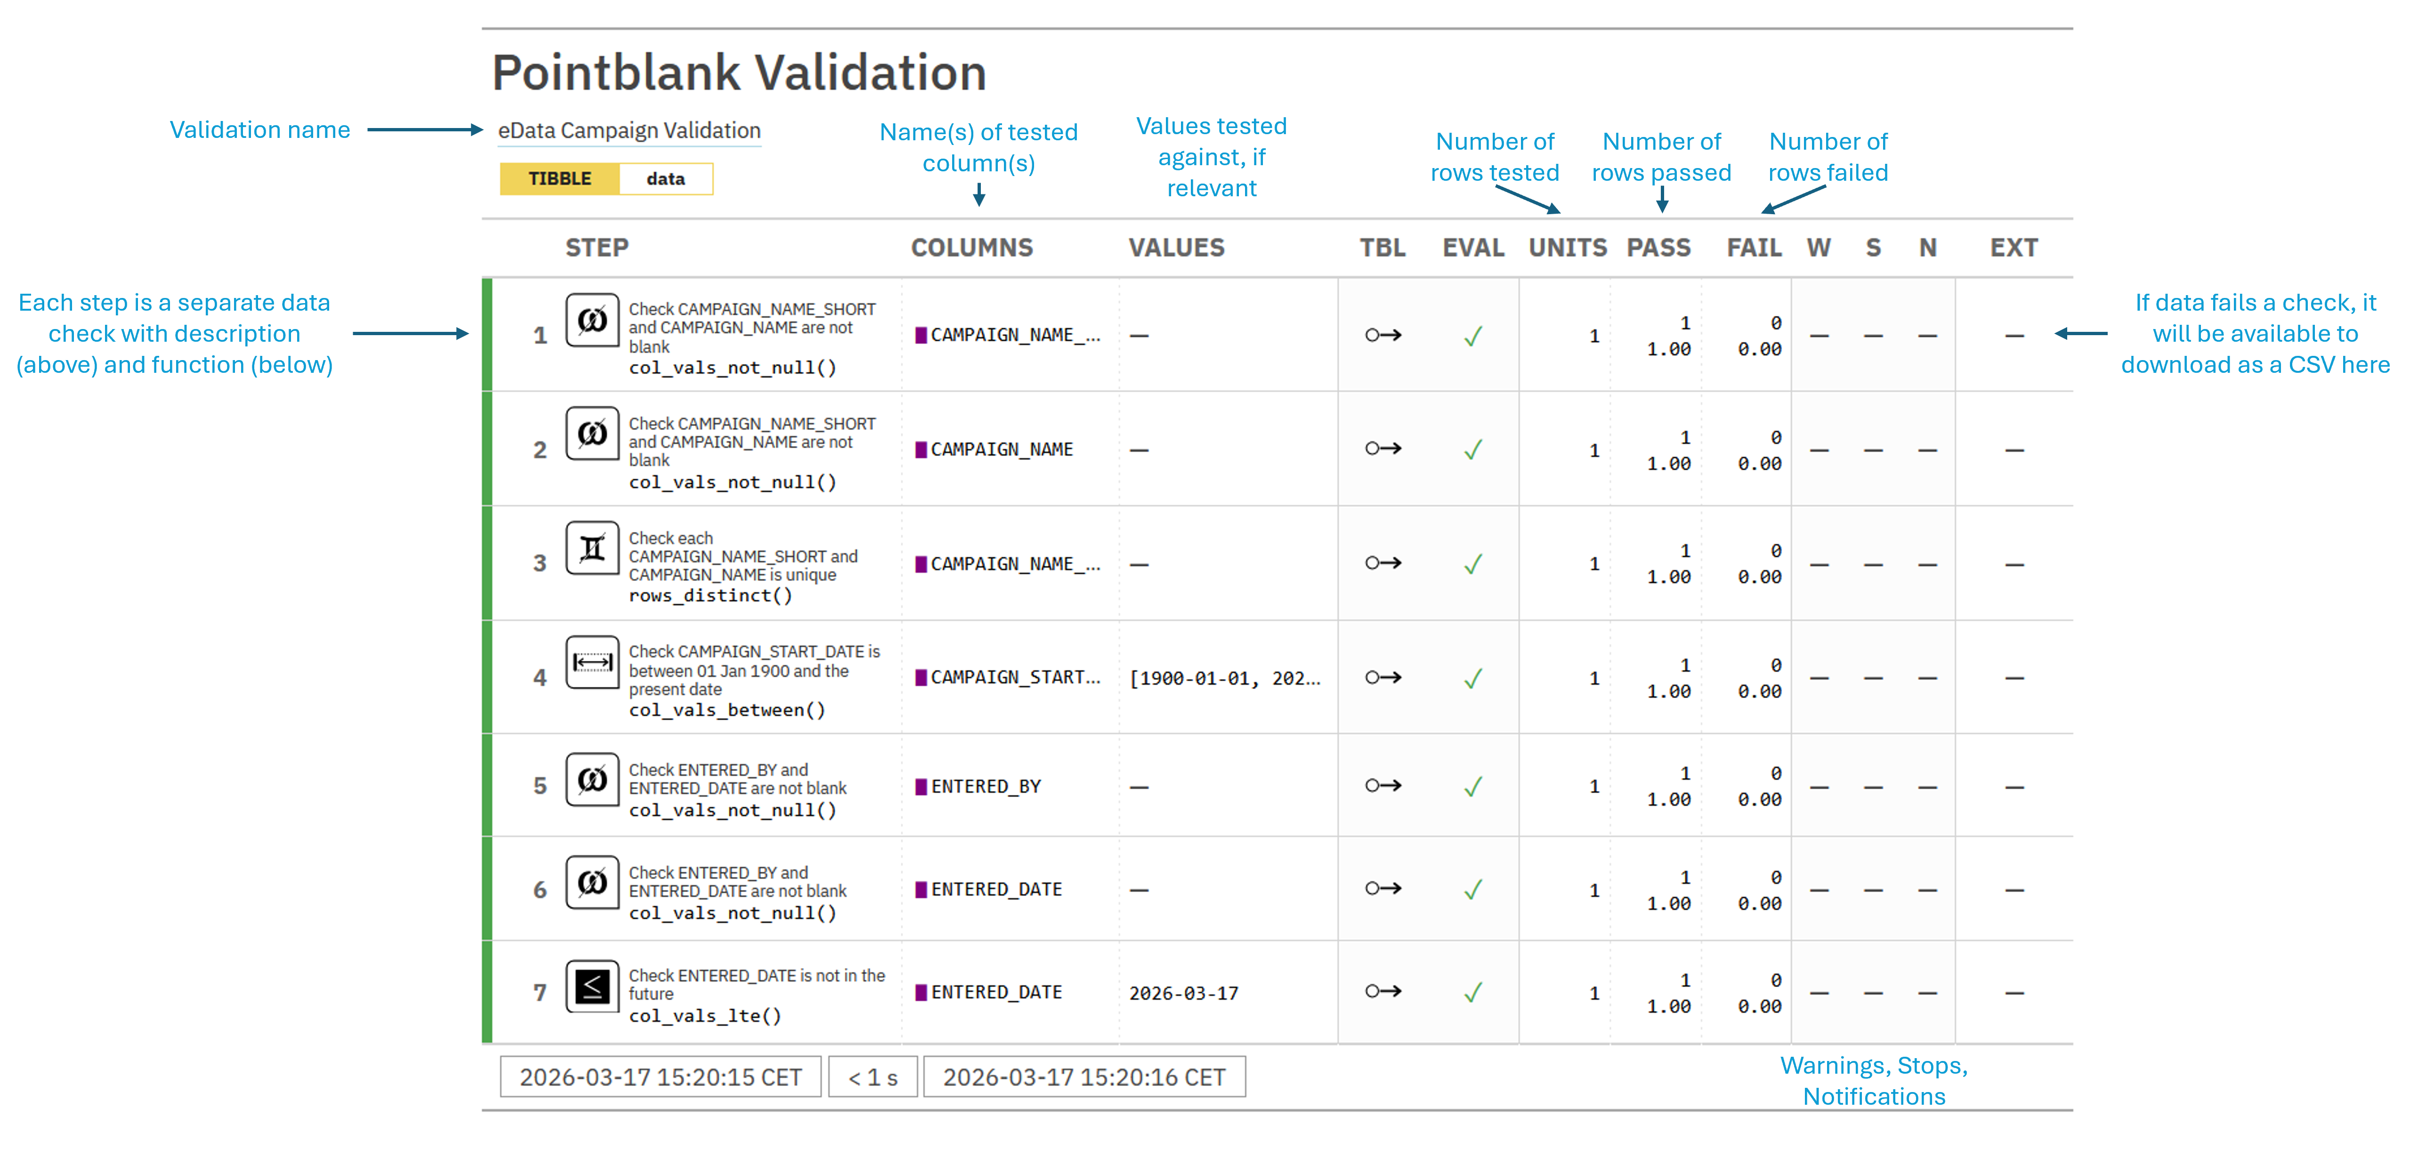The width and height of the screenshot is (2410, 1165).
Task: Click the TBL arrow icon in step 2
Action: pos(1383,449)
